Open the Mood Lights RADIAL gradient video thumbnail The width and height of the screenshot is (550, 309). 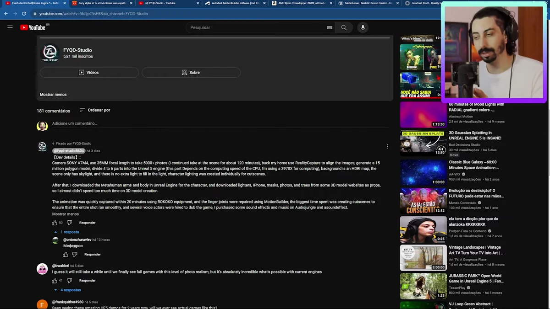click(x=423, y=114)
